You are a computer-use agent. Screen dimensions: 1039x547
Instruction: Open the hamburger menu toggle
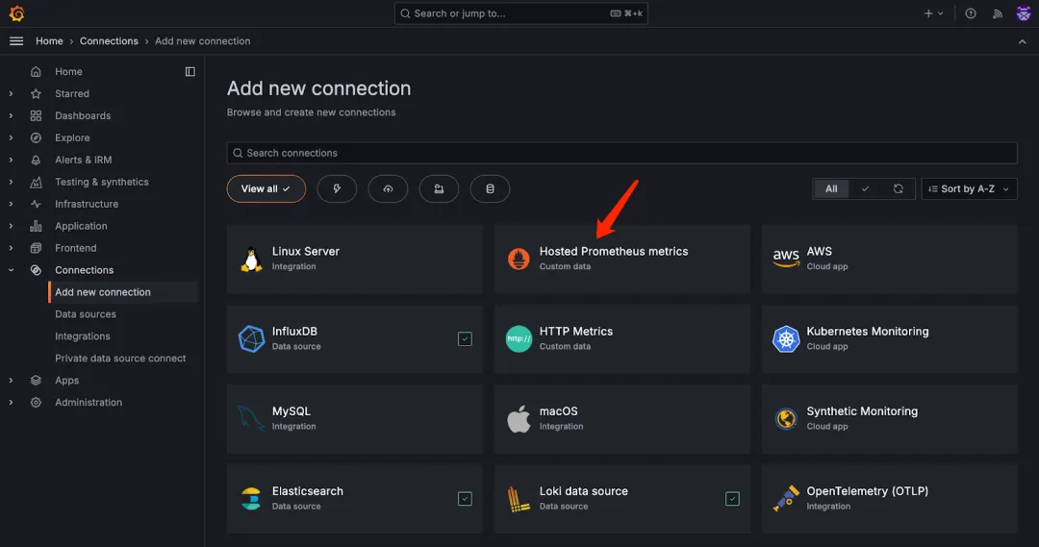[x=16, y=41]
